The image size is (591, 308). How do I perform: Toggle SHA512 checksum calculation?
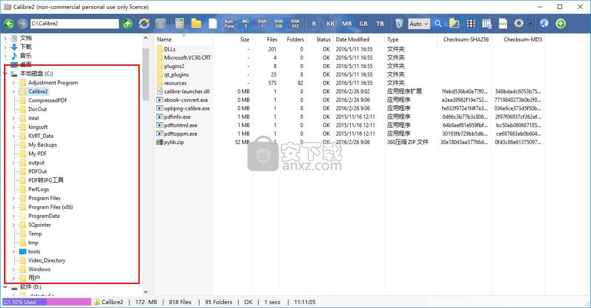point(295,24)
